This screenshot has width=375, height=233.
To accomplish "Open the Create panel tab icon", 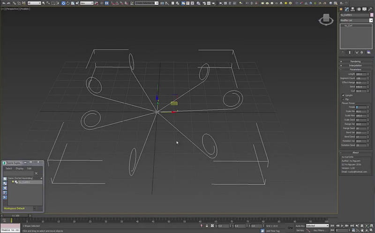I will [x=342, y=9].
